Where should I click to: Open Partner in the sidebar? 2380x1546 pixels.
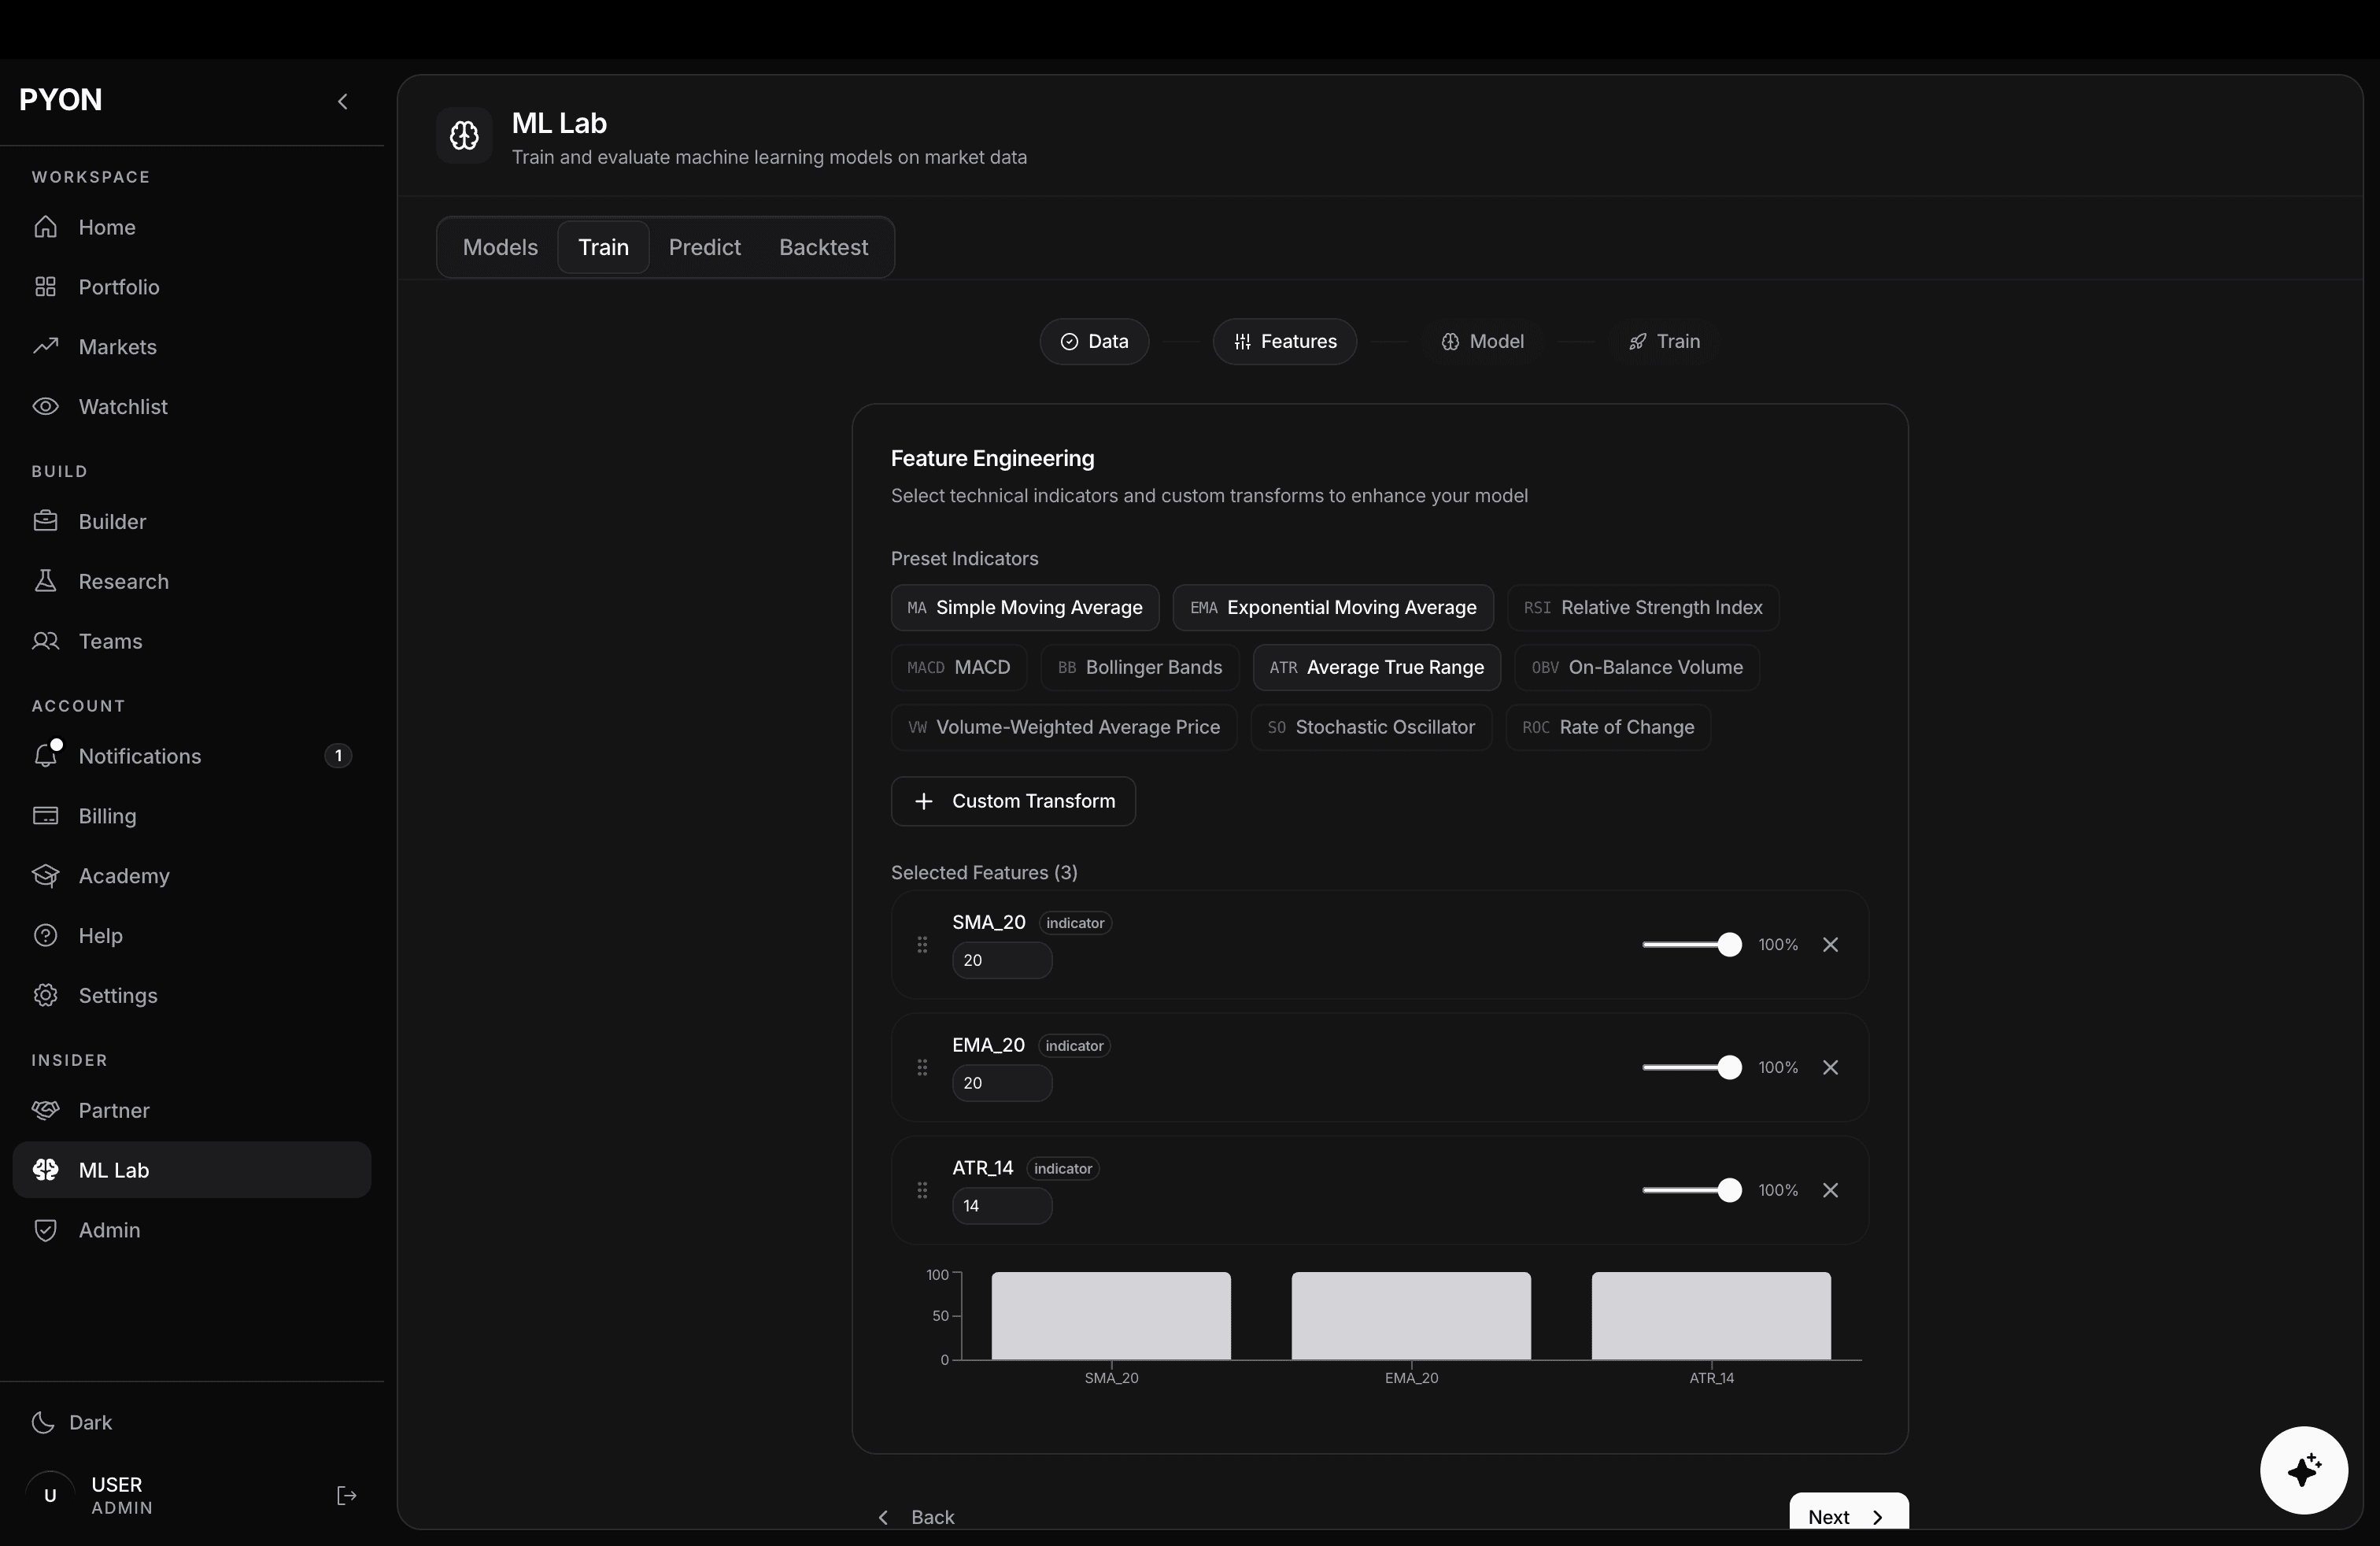tap(192, 1110)
